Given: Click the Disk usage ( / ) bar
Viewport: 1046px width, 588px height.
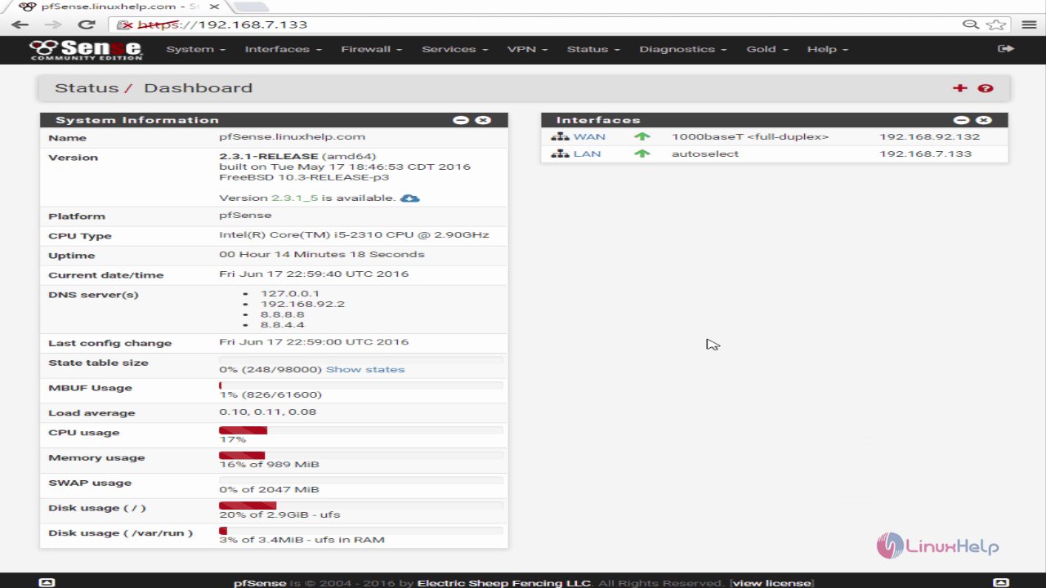Looking at the screenshot, I should [x=361, y=506].
